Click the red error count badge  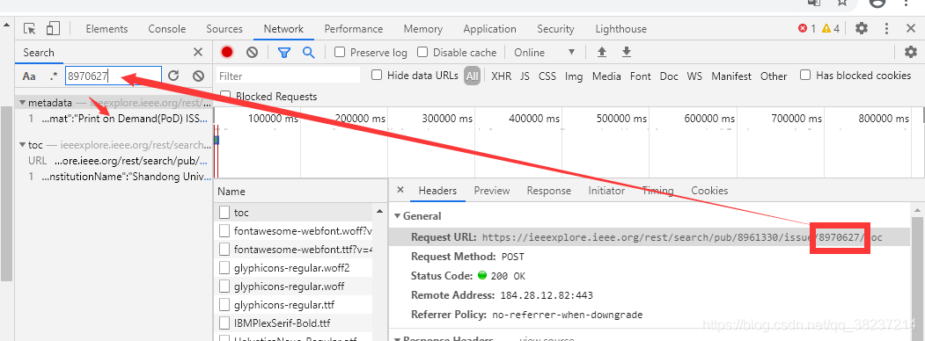point(806,28)
